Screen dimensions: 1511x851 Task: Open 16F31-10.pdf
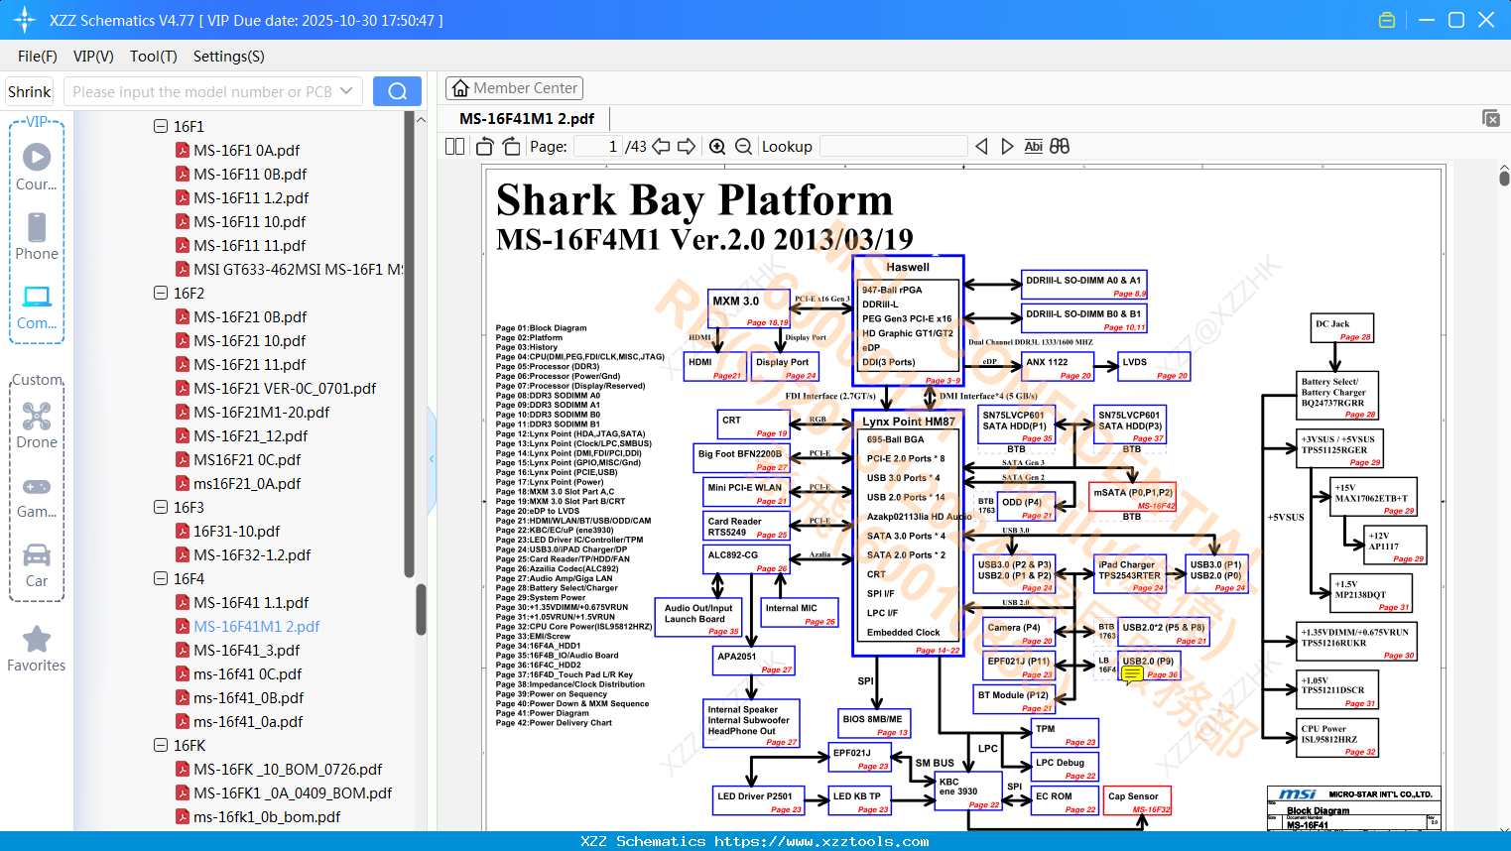pyautogui.click(x=236, y=531)
